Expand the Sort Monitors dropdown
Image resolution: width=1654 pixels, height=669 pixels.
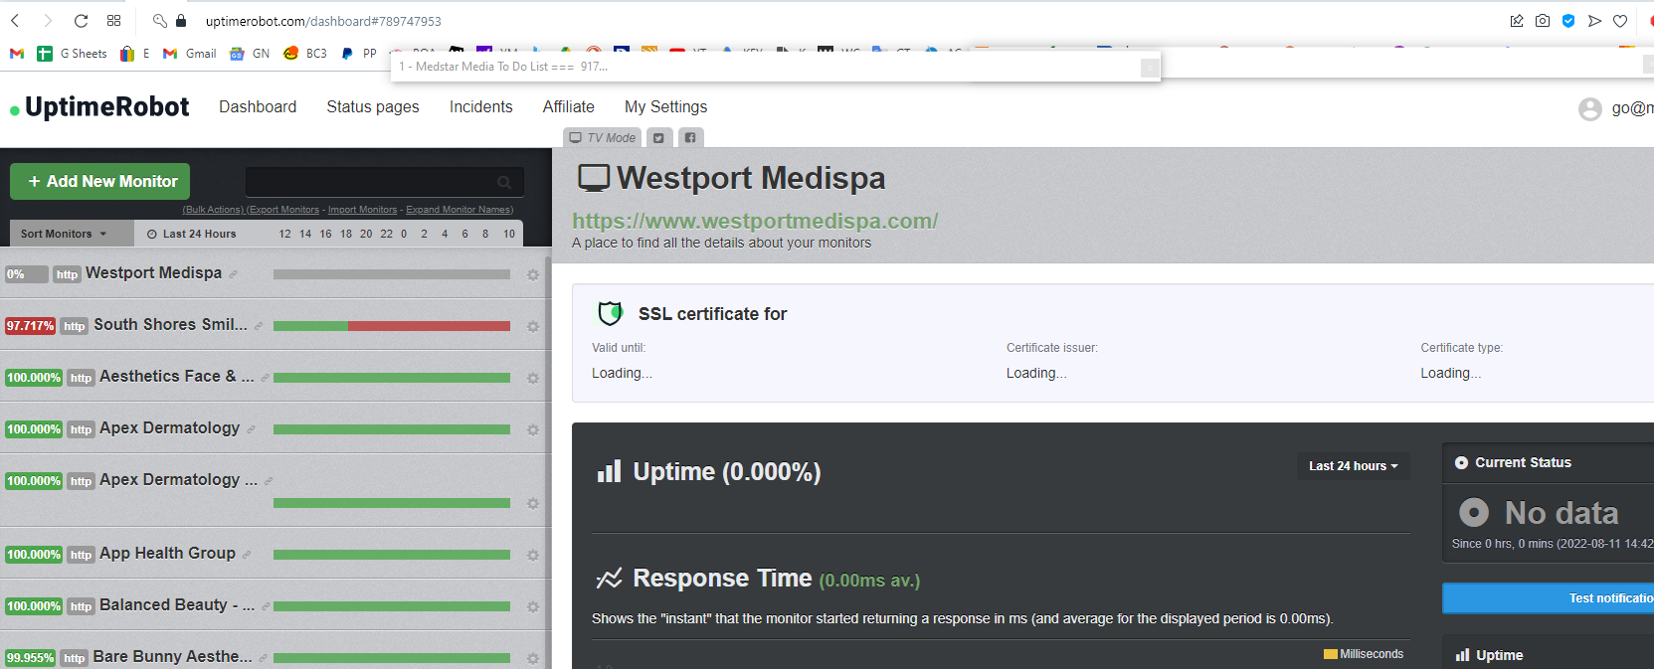(x=64, y=234)
